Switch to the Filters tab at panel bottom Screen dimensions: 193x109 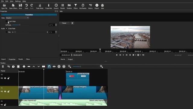(x=28, y=59)
